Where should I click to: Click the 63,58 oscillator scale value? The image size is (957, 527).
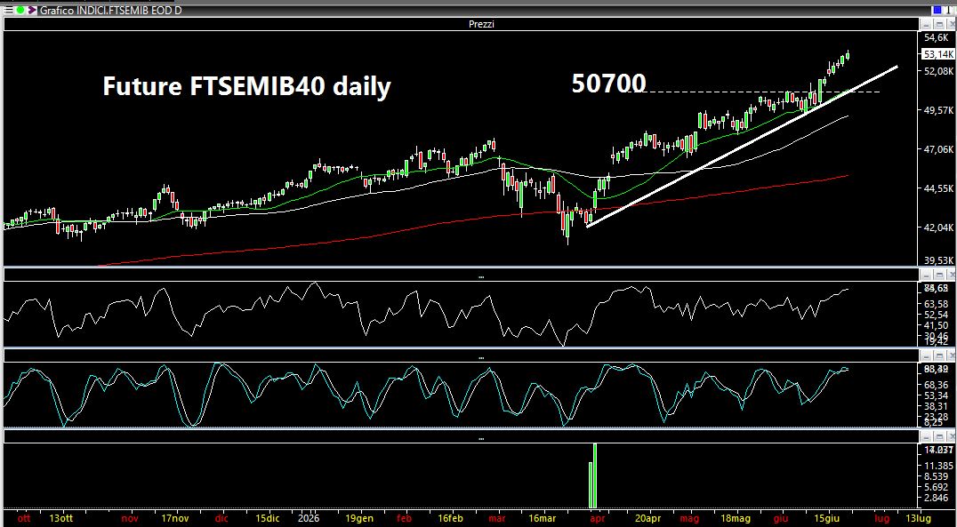(x=937, y=303)
